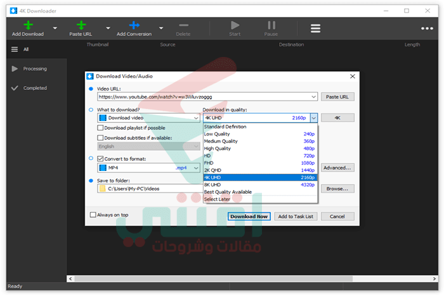Collapse the Download in quality dropdown
Screen dimensions: 444x295
tap(314, 118)
